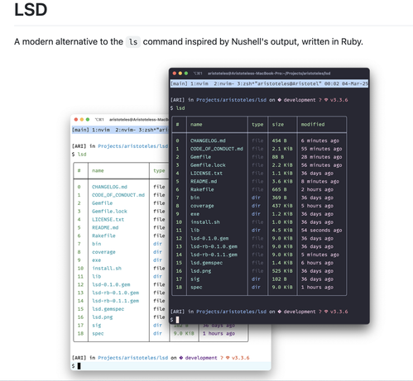This screenshot has width=413, height=381.
Task: Click "[main]" session label in the dark terminal
Action: 179,83
